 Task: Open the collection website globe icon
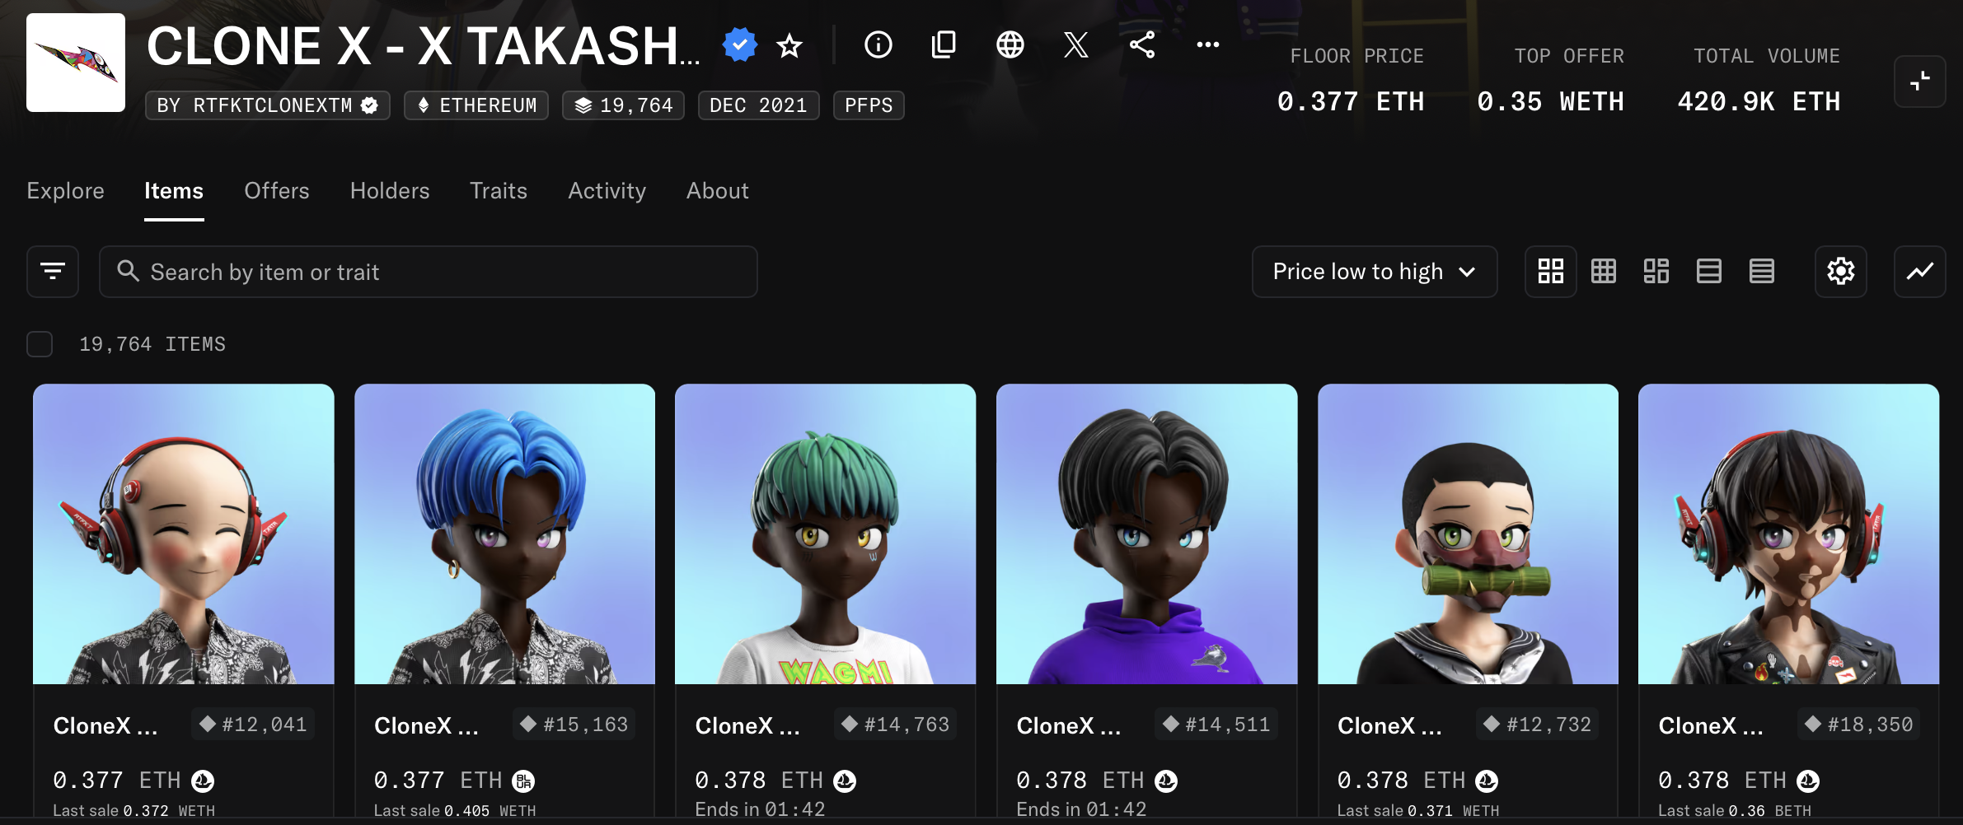click(1010, 44)
